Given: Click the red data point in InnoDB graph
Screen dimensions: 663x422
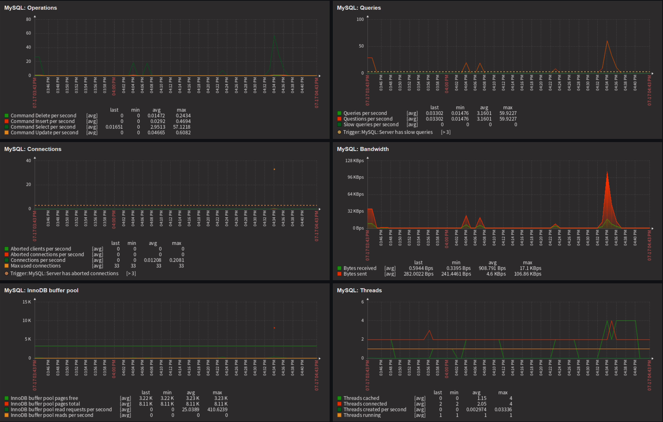Looking at the screenshot, I should (274, 328).
